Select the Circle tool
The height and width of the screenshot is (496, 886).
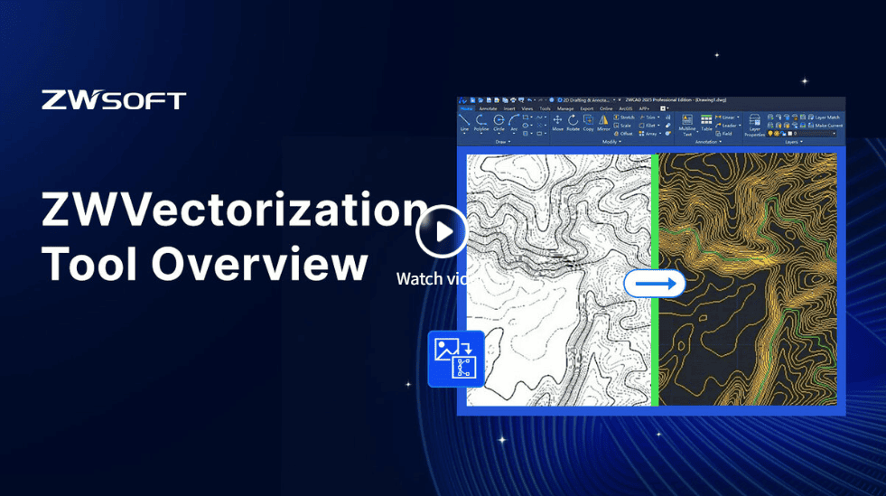click(499, 123)
